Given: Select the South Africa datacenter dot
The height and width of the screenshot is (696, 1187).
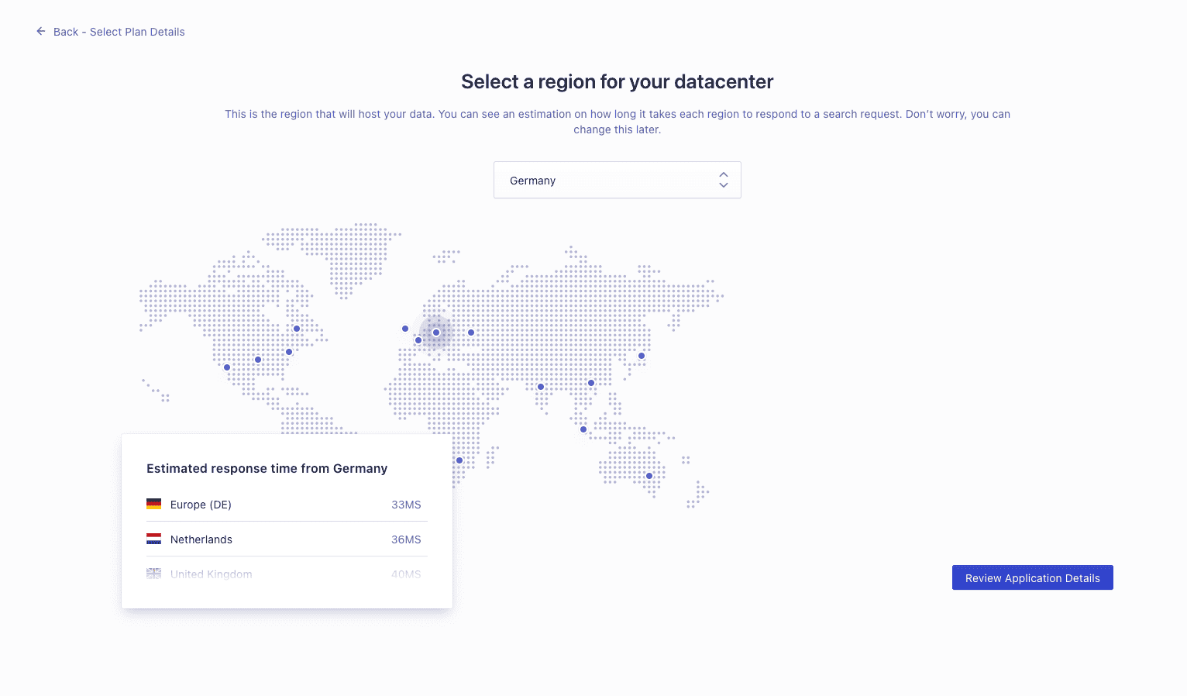Looking at the screenshot, I should point(459,460).
